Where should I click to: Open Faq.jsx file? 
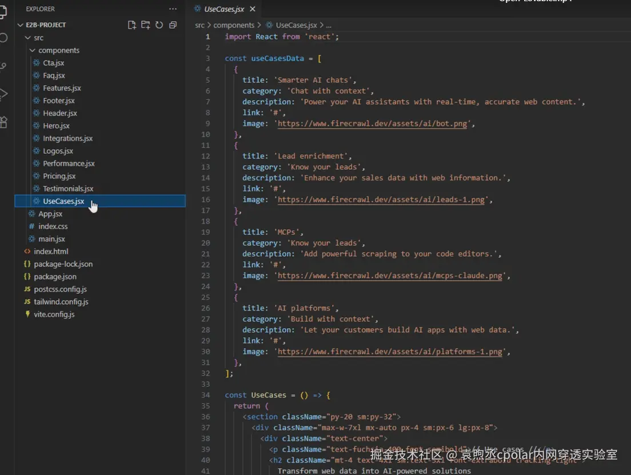click(x=54, y=75)
